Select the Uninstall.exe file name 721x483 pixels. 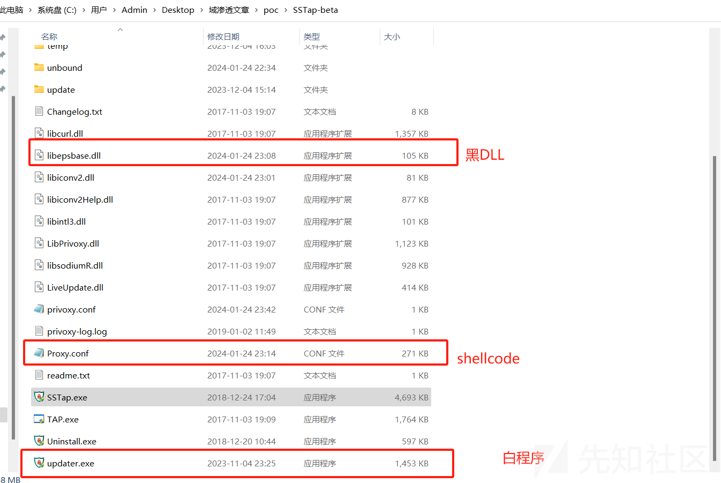pos(72,441)
